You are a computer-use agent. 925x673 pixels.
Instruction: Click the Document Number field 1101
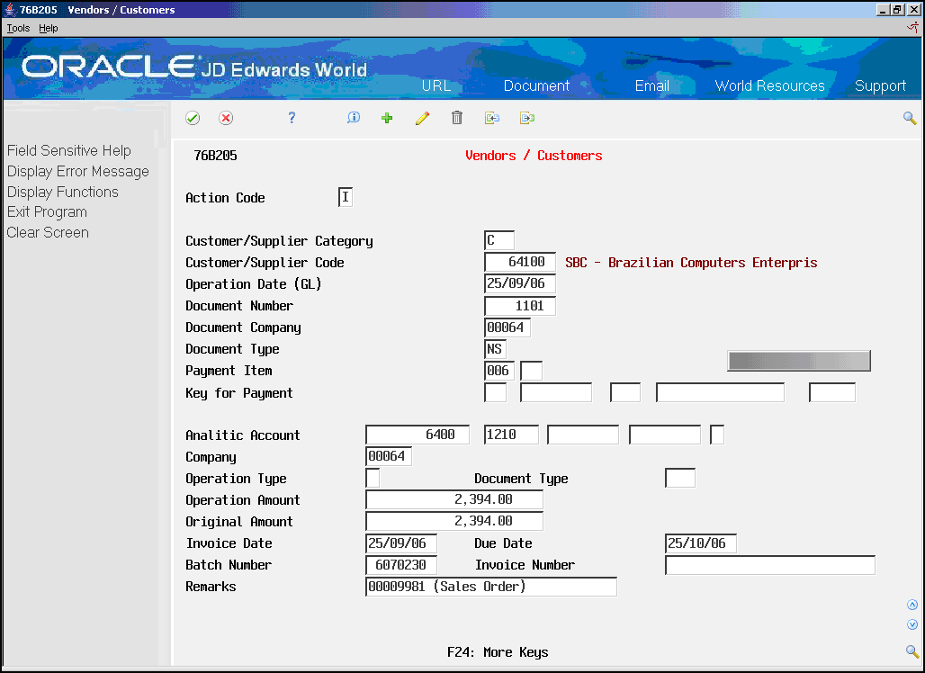(x=520, y=306)
